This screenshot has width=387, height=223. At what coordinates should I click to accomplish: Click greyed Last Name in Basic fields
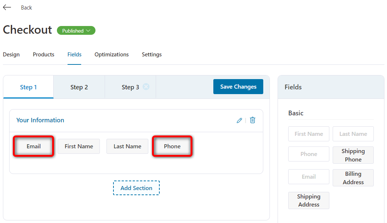(353, 134)
